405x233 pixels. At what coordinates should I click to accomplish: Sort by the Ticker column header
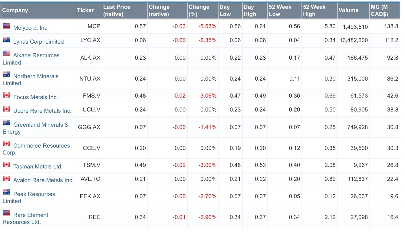[85, 10]
